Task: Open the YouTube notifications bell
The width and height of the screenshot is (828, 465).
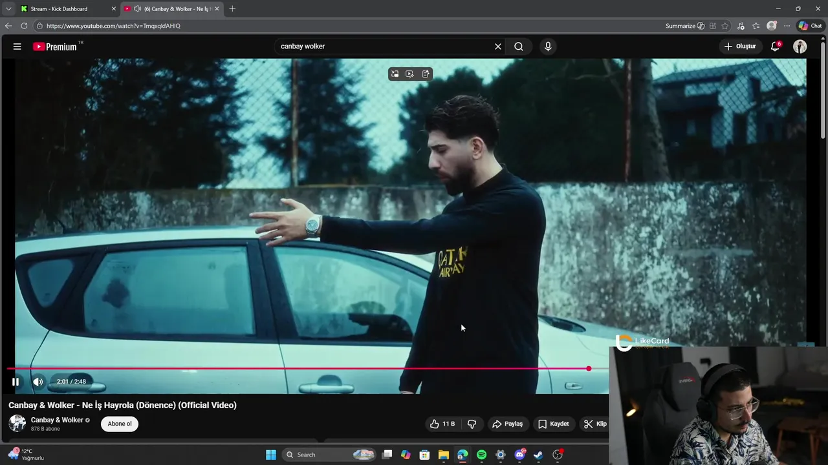Action: [x=775, y=46]
